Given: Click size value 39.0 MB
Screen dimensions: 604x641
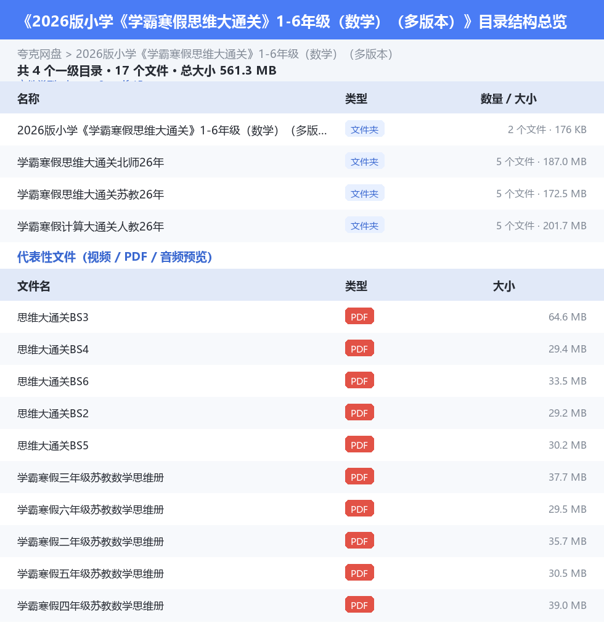Looking at the screenshot, I should [x=567, y=605].
